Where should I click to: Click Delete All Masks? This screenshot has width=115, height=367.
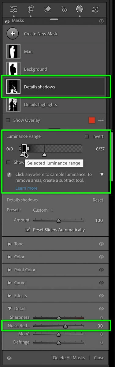click(x=69, y=358)
